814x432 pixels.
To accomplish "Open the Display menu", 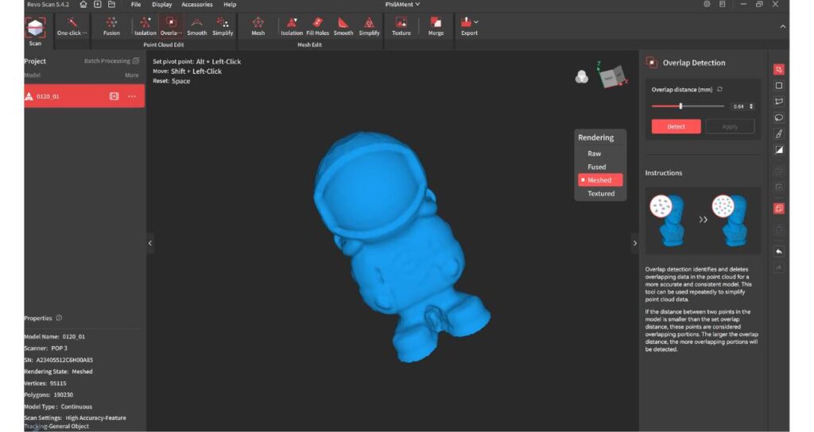I will click(162, 4).
